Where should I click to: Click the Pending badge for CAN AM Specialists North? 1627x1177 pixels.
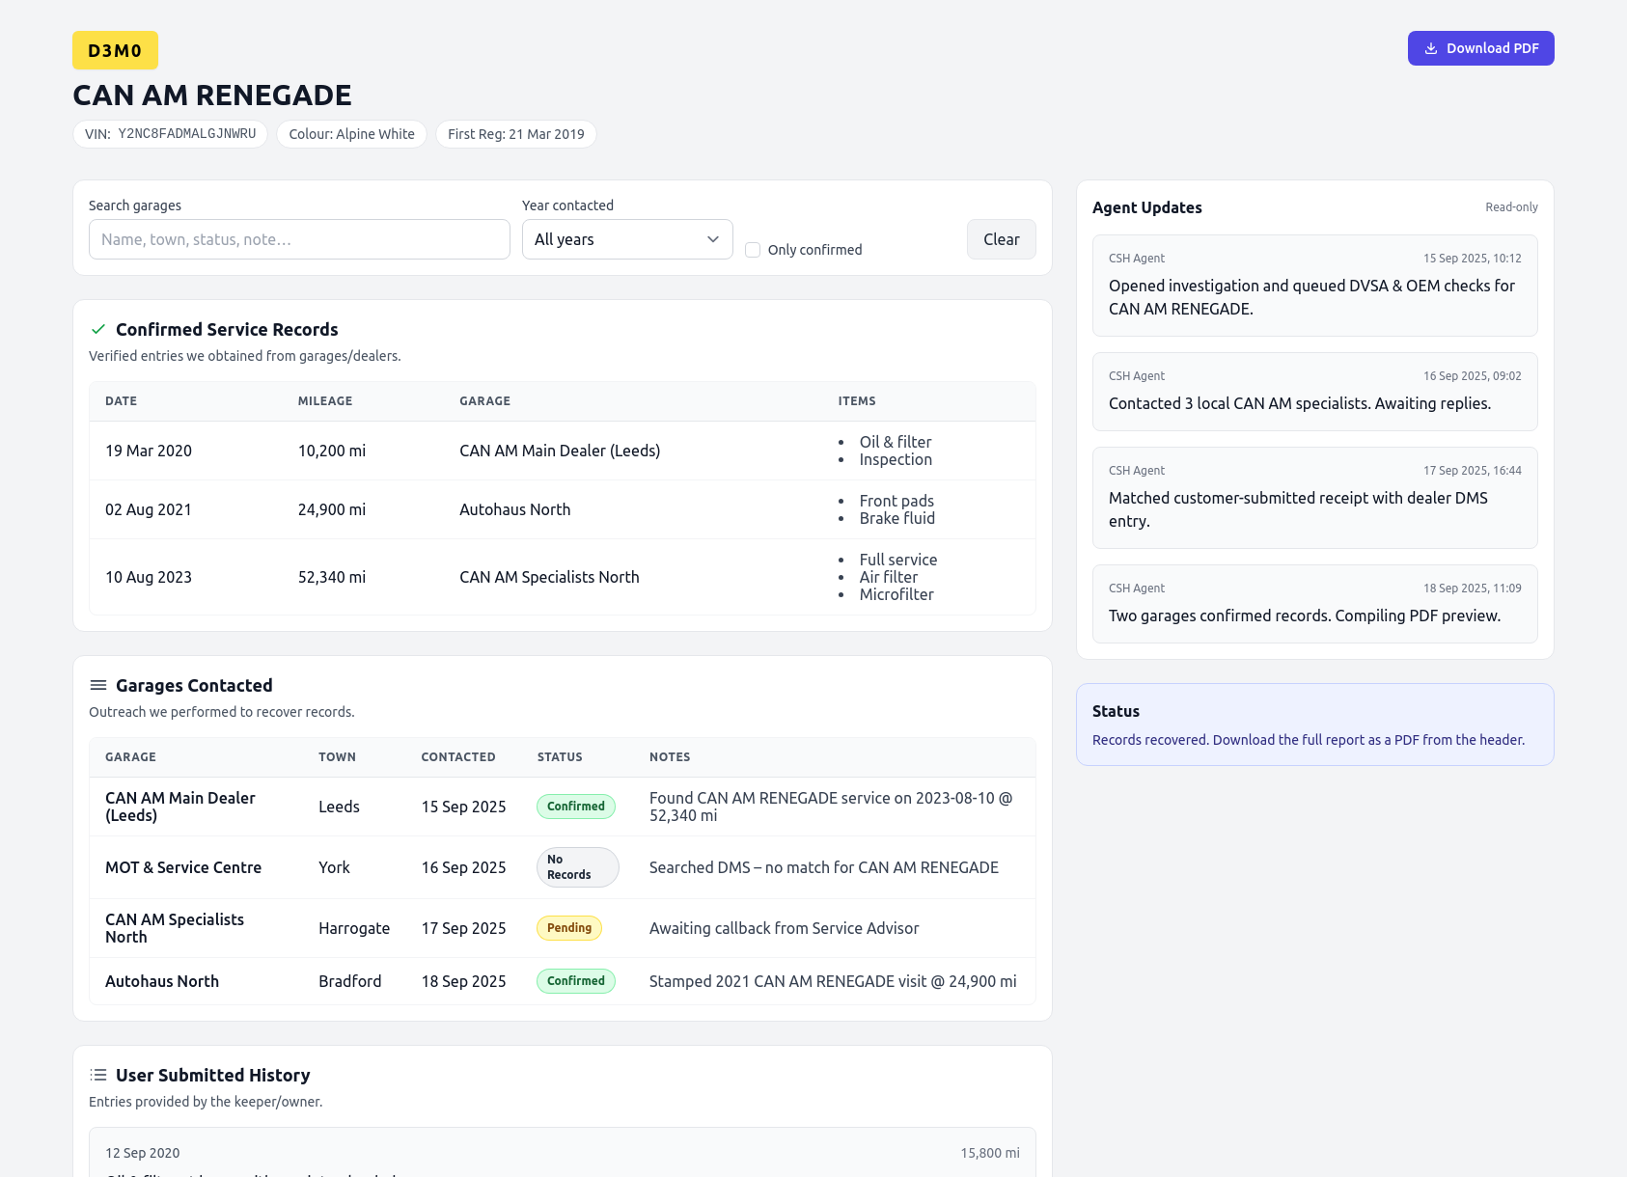pyautogui.click(x=568, y=927)
